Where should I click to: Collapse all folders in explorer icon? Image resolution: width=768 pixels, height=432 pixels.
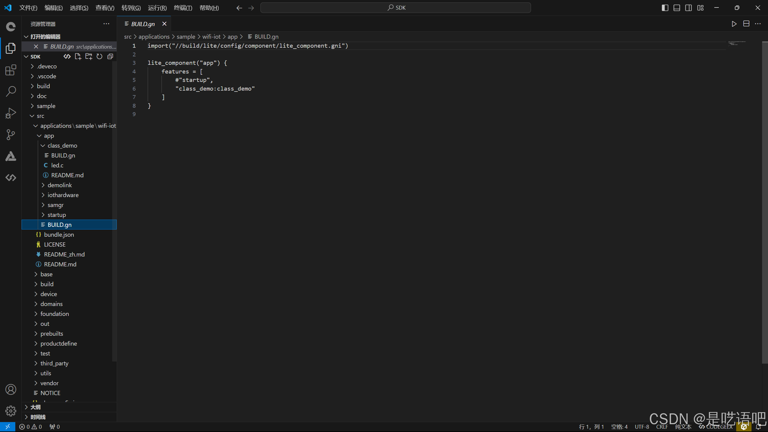[110, 56]
